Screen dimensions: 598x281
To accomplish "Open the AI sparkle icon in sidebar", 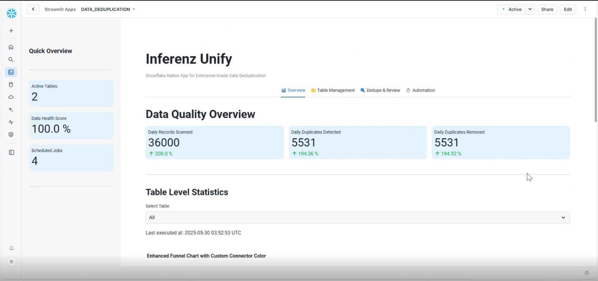I will coord(11,109).
